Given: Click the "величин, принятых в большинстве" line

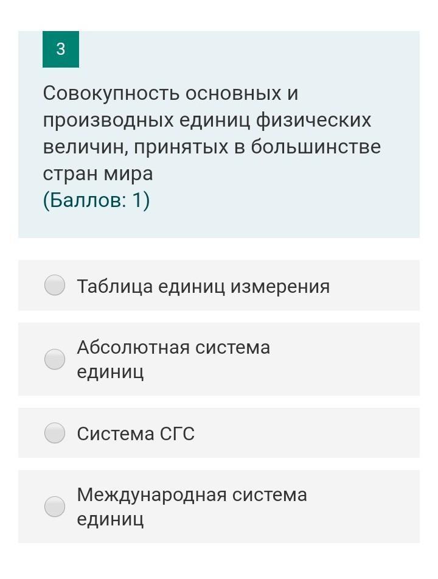Looking at the screenshot, I should coord(212,147).
